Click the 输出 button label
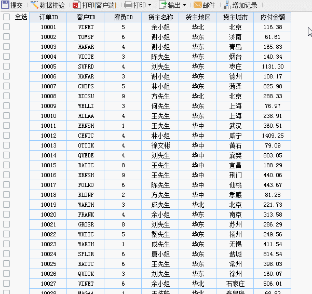The width and height of the screenshot is (312, 294). pos(174,5)
